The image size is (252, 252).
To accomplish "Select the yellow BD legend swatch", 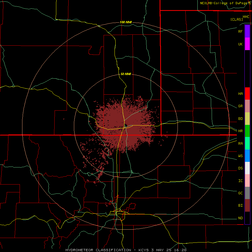I will (x=247, y=118).
